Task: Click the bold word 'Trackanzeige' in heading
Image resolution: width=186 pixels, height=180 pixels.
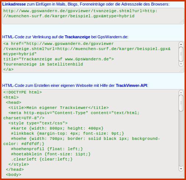Action: point(77,37)
